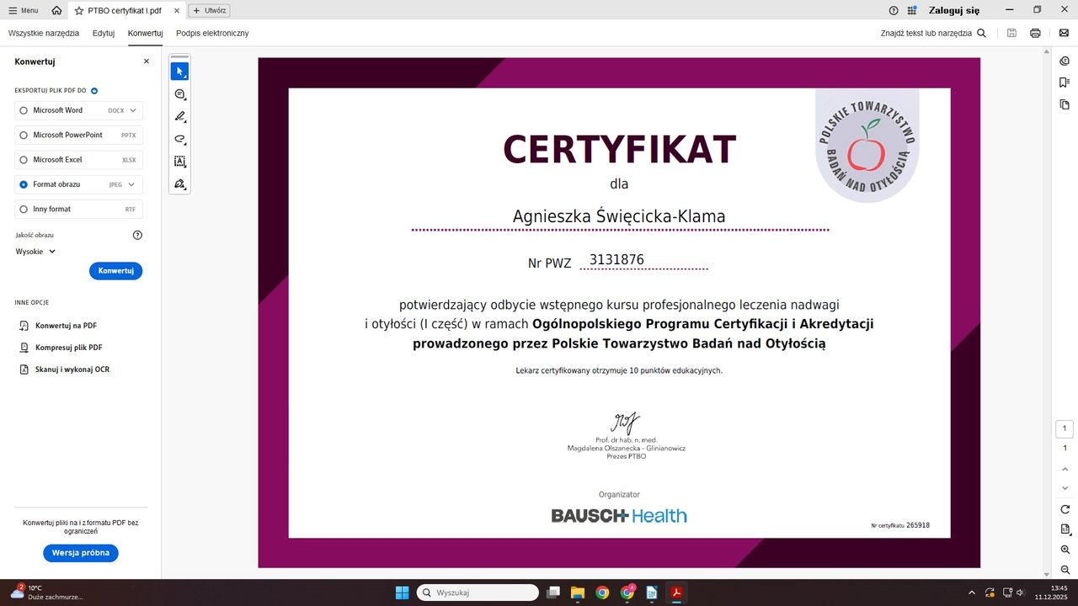Expand Microsoft Word DOCX format chevron
Viewport: 1078px width, 606px height.
(132, 110)
